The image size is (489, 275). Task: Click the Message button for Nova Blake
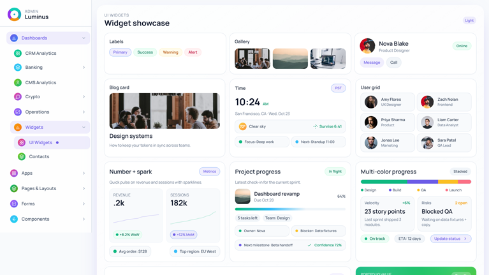pos(372,63)
